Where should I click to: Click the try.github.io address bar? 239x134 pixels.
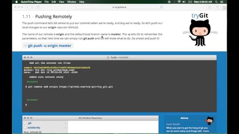(x=119, y=7)
